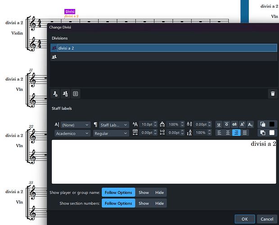Open the (None) character style dropdown
279x225 pixels.
pyautogui.click(x=76, y=125)
